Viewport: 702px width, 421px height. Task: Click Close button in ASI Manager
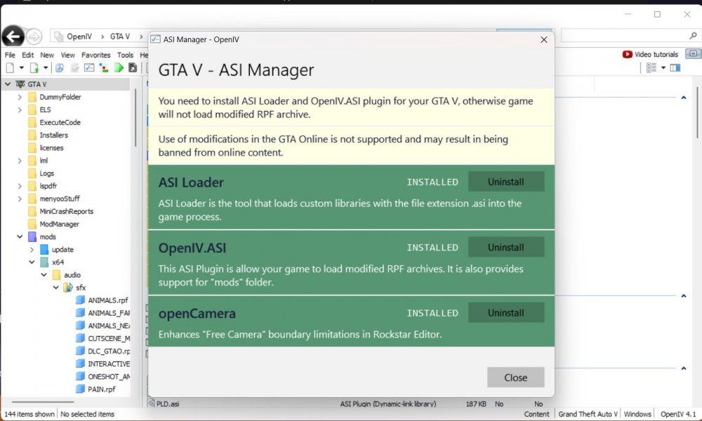click(516, 377)
